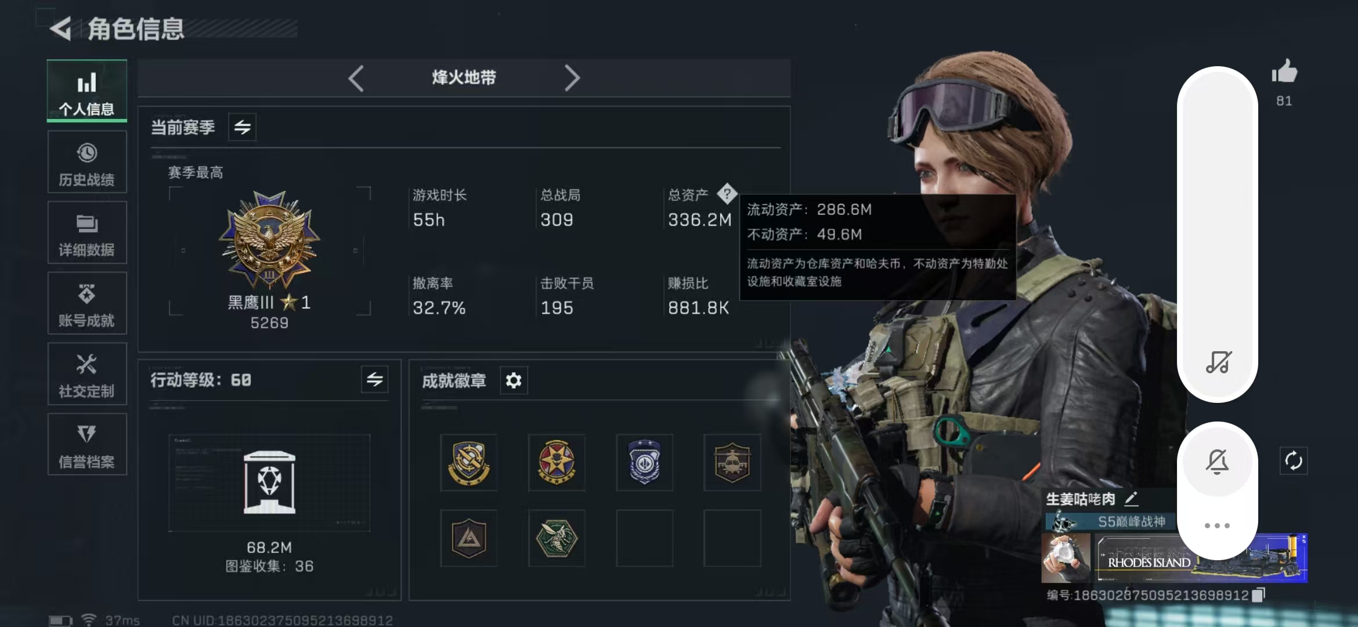This screenshot has width=1358, height=627.
Task: Open the 信誉档案 reputation section
Action: 87,444
